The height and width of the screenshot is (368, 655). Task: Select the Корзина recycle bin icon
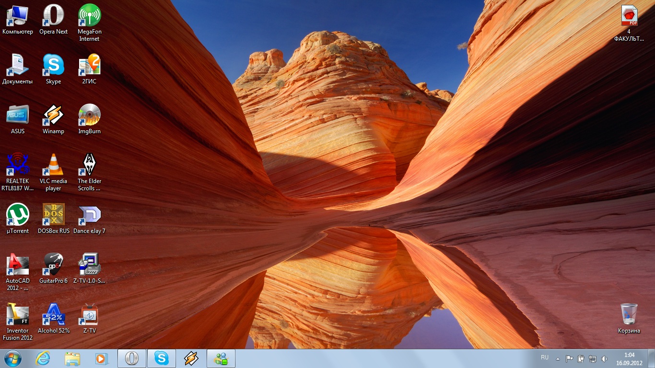point(629,319)
